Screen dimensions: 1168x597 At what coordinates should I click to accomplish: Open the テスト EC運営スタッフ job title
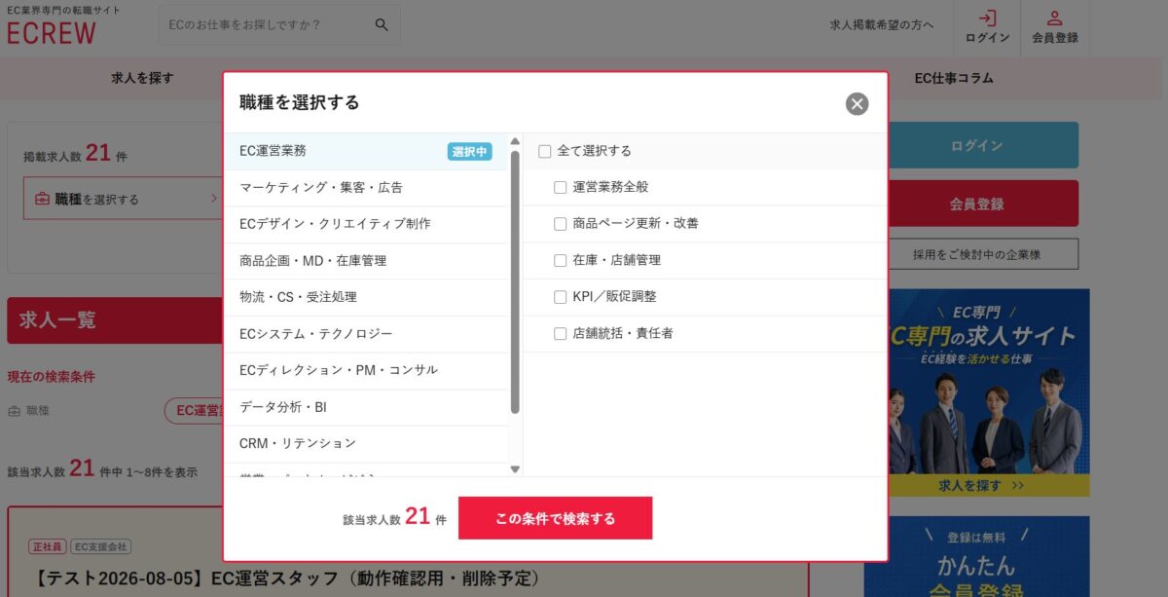click(285, 578)
